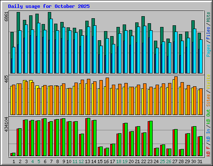
Task: Click green weekend day label 12
Action: pos(81,161)
